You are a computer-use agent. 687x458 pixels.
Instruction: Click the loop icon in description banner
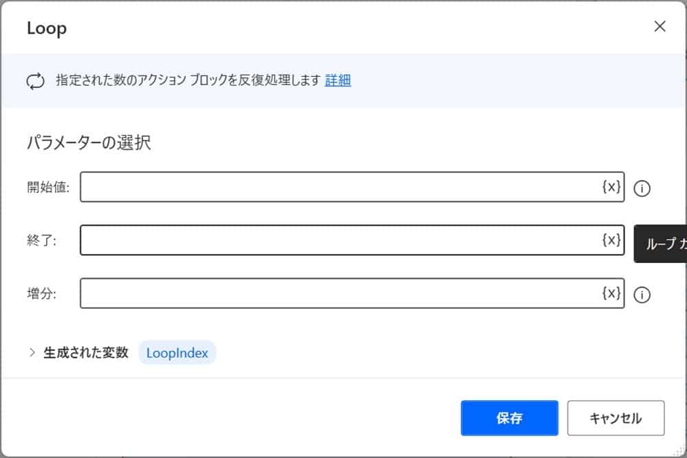(x=35, y=80)
